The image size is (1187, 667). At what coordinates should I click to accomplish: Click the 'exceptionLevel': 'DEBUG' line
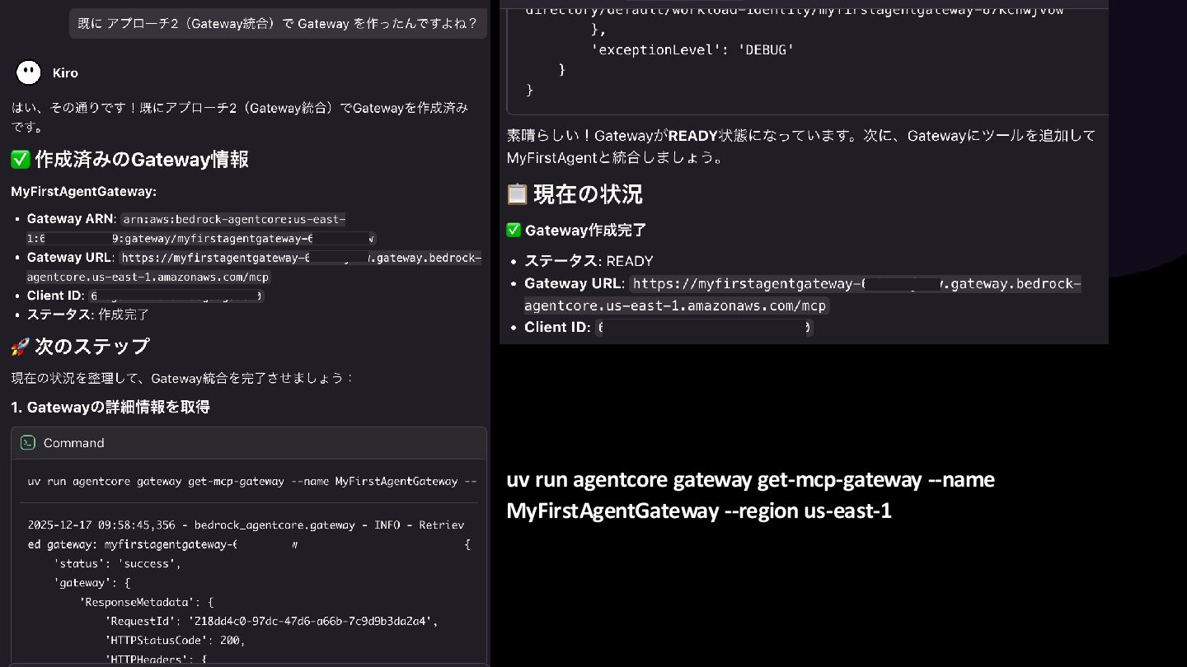(x=693, y=49)
